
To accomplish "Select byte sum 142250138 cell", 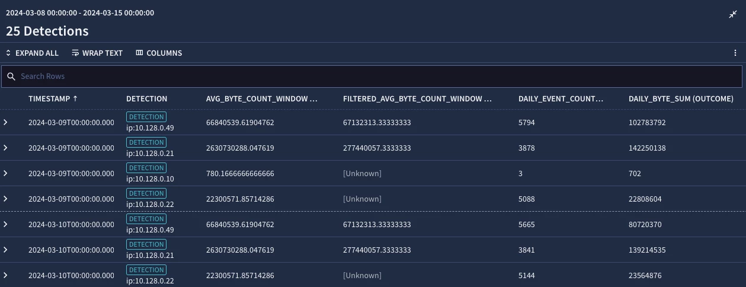I will 647,148.
